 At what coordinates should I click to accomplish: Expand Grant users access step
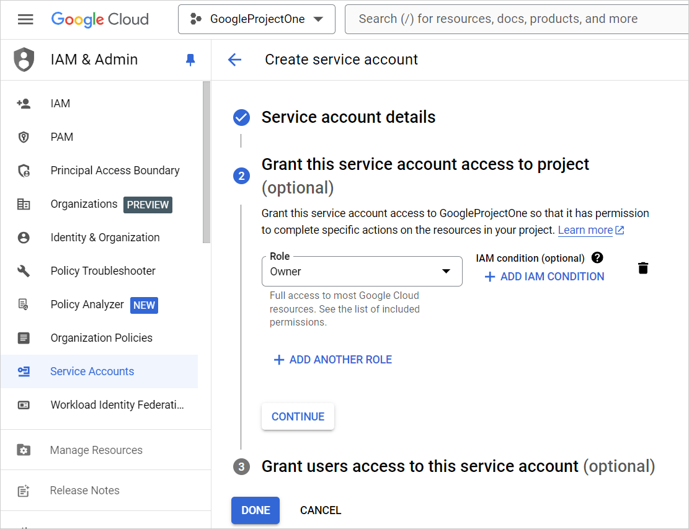click(458, 466)
